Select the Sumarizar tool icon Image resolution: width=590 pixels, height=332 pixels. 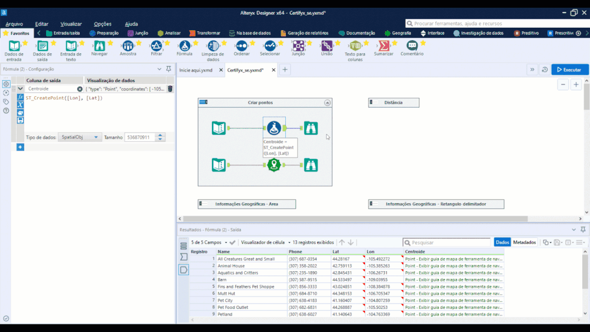pos(384,46)
